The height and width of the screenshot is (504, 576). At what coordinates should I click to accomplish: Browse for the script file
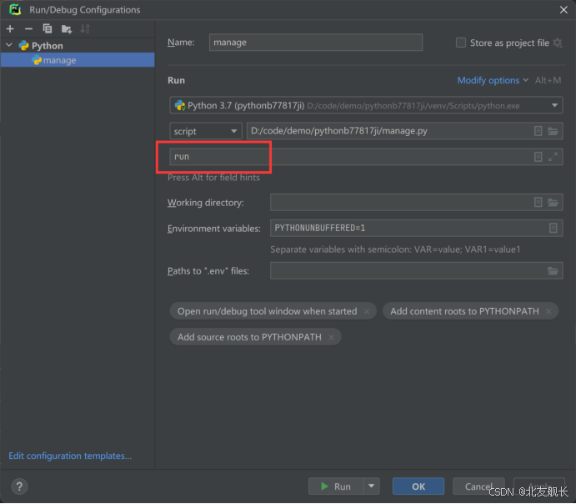point(553,131)
